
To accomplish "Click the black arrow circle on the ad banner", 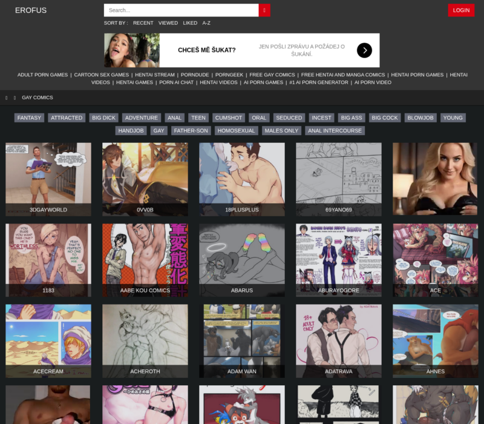I will point(364,50).
